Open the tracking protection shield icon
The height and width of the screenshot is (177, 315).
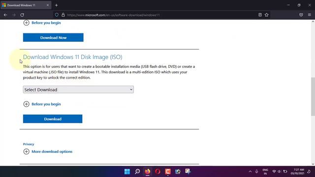pos(57,15)
